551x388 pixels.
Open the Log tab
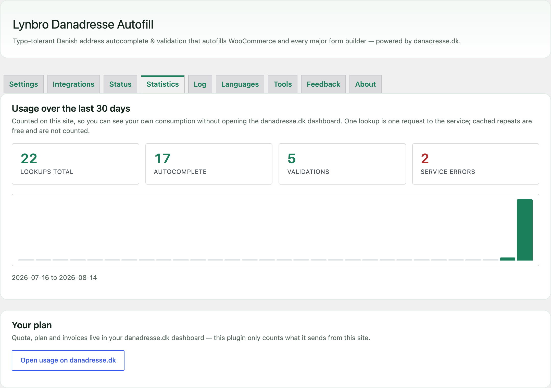(200, 84)
